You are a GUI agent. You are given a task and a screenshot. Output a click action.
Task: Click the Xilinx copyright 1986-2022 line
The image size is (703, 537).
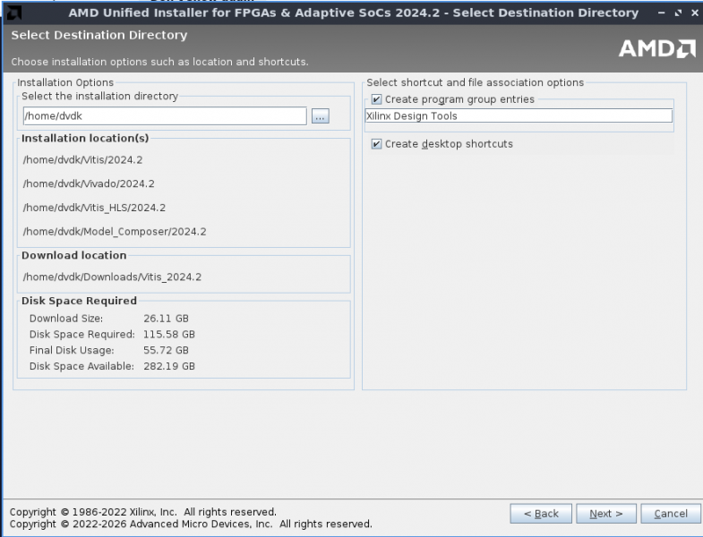(x=143, y=512)
